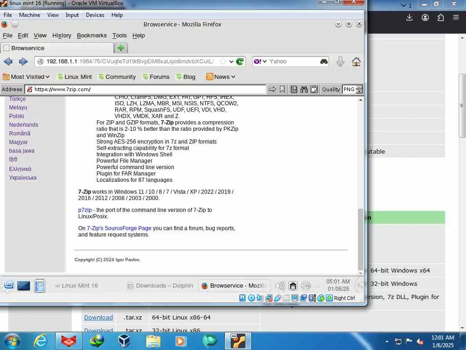The image size is (466, 350).
Task: Click the Firefox Home icon
Action: (x=356, y=62)
